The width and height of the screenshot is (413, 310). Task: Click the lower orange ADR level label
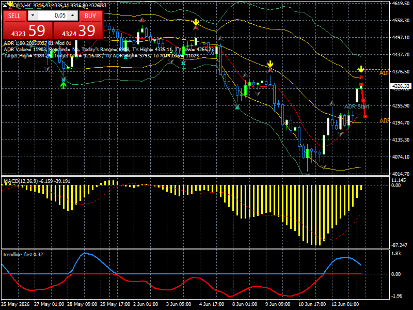point(384,120)
